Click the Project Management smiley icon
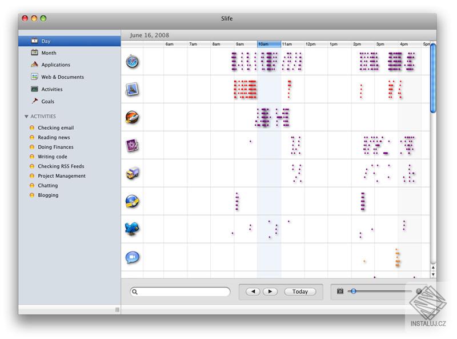 click(x=32, y=176)
